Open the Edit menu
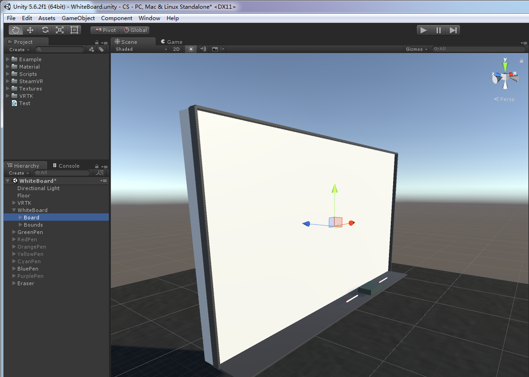 click(27, 18)
